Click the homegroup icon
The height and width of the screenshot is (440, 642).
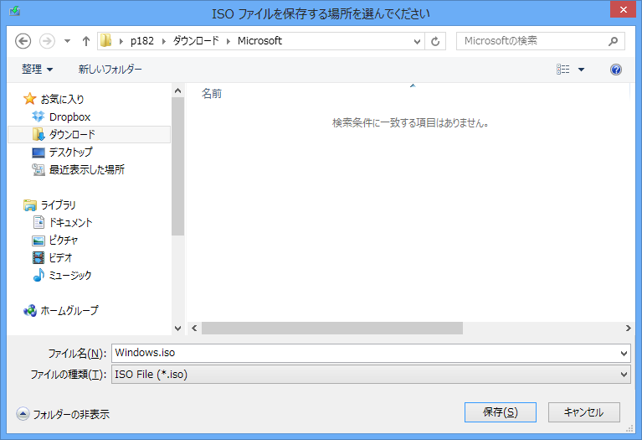tap(30, 310)
